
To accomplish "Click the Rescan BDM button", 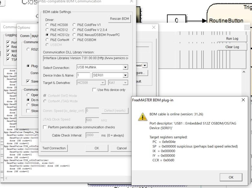I will 120,19.
